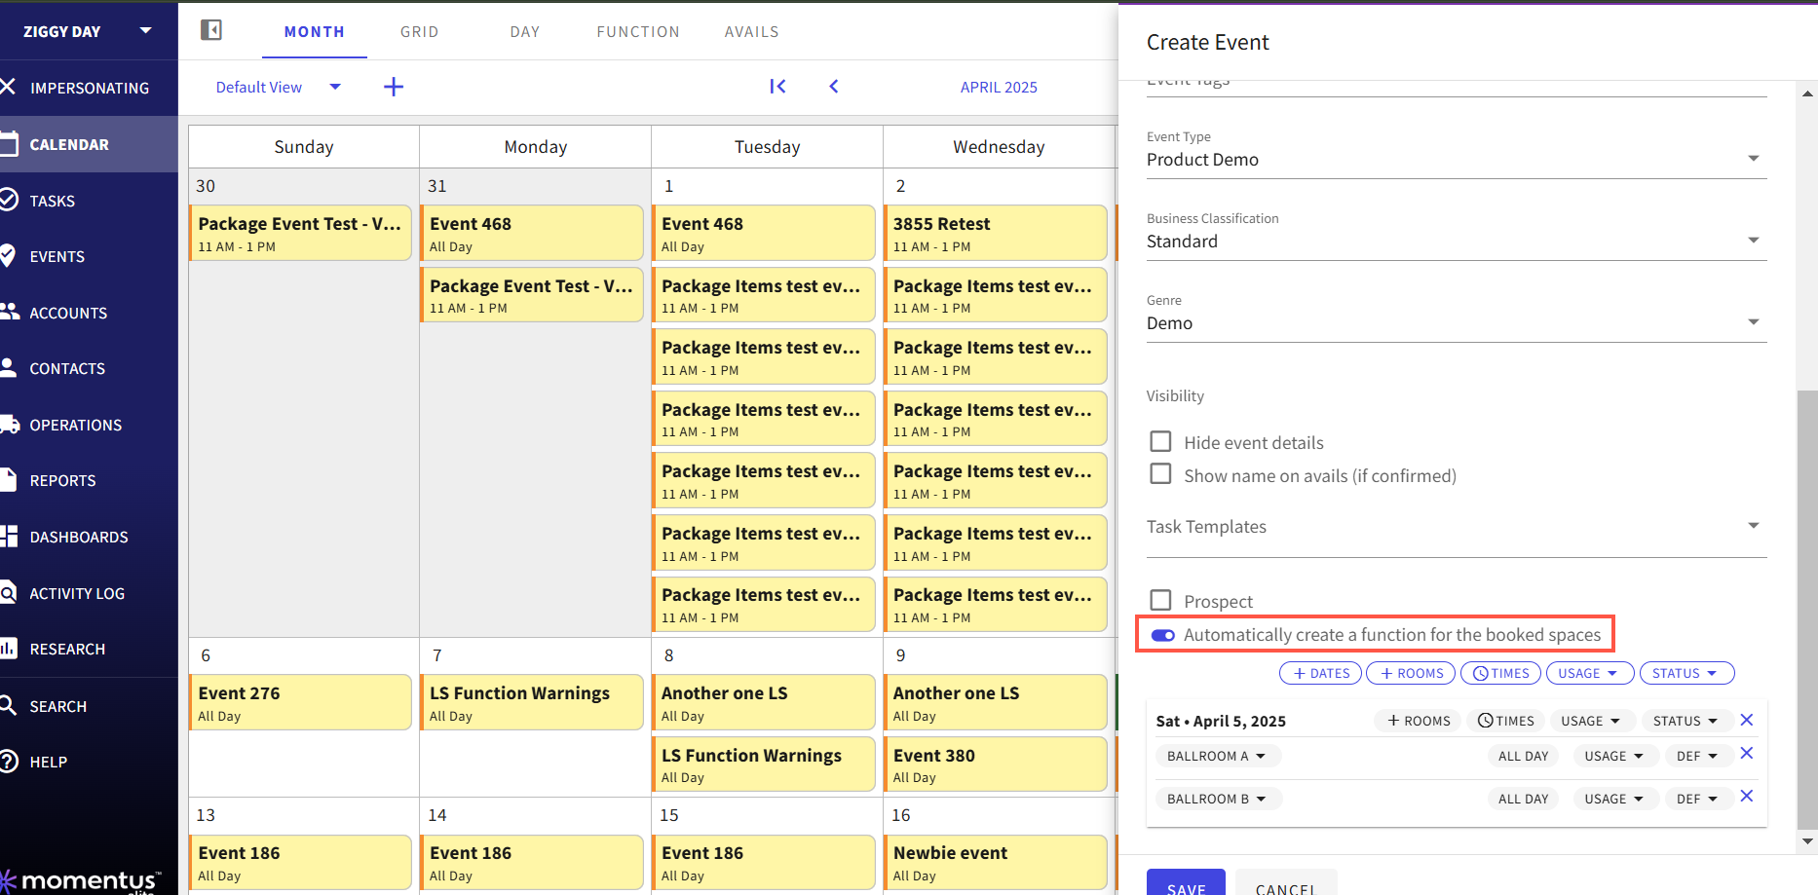This screenshot has height=895, width=1818.
Task: Click the CANCEL button
Action: tap(1286, 884)
